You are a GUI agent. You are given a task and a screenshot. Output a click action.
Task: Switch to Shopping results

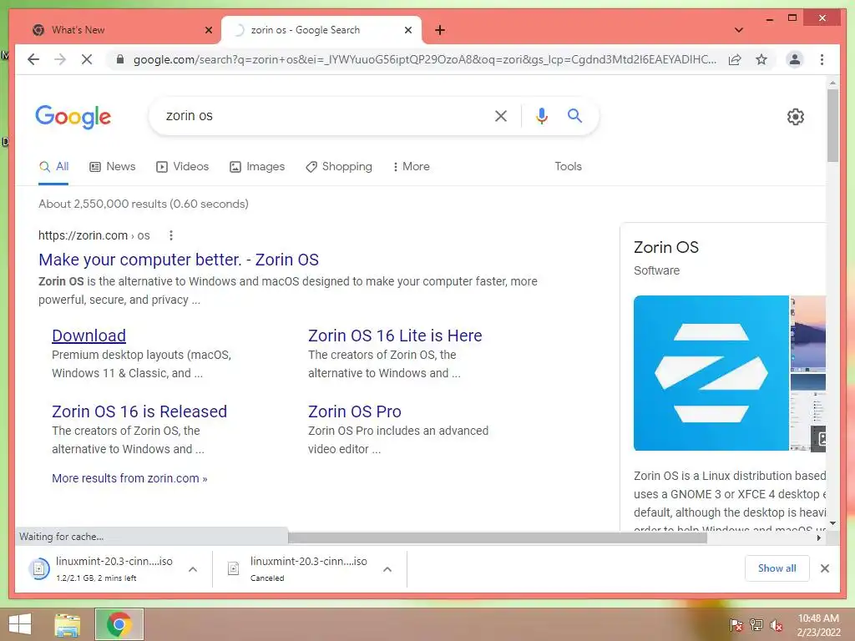(x=339, y=166)
